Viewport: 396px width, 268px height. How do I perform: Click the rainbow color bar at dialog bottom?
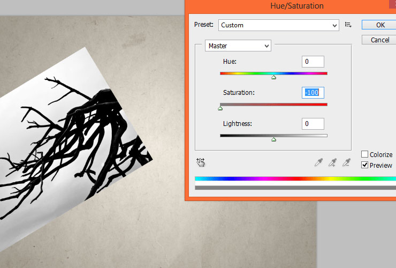coord(295,178)
